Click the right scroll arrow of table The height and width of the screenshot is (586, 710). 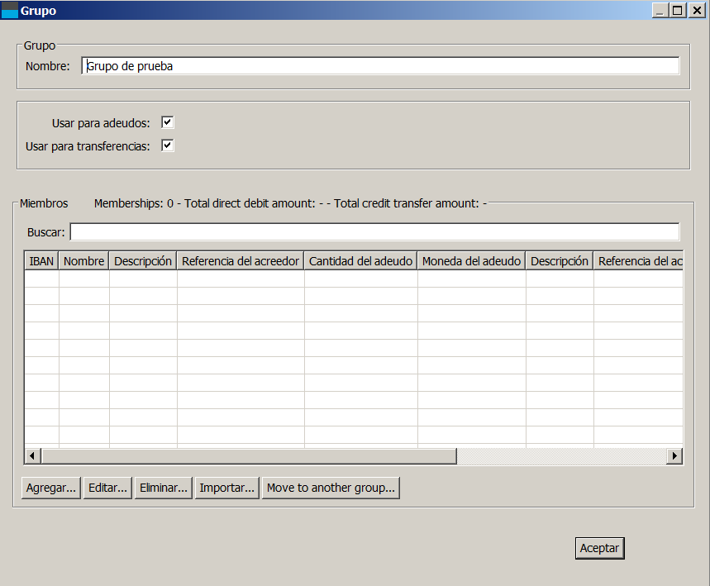(x=674, y=456)
